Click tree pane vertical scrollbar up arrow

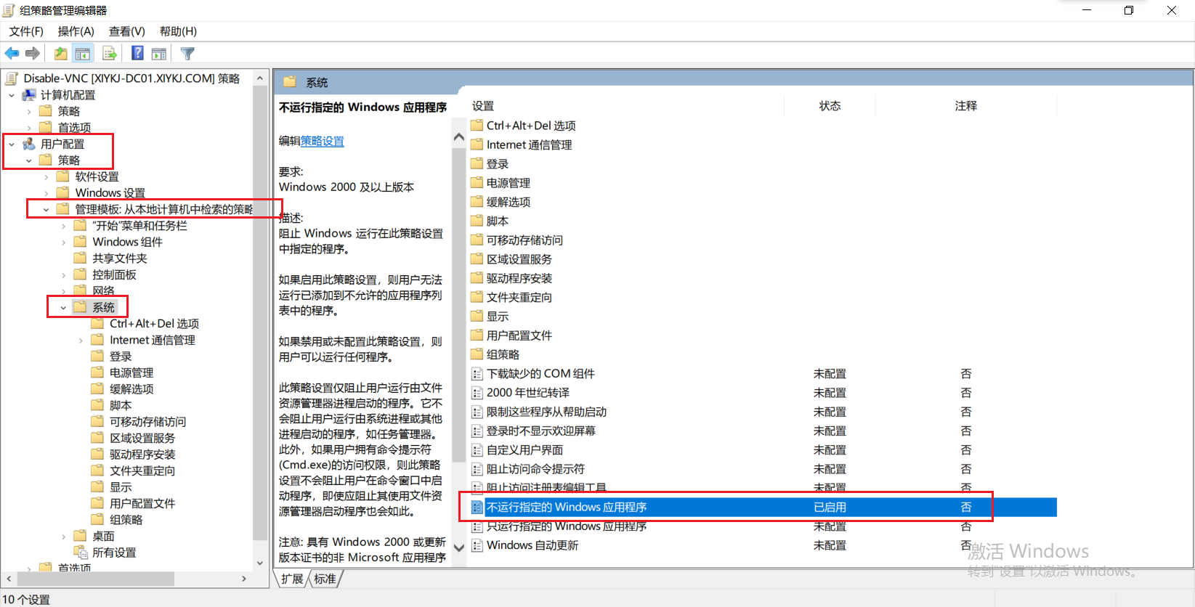260,77
